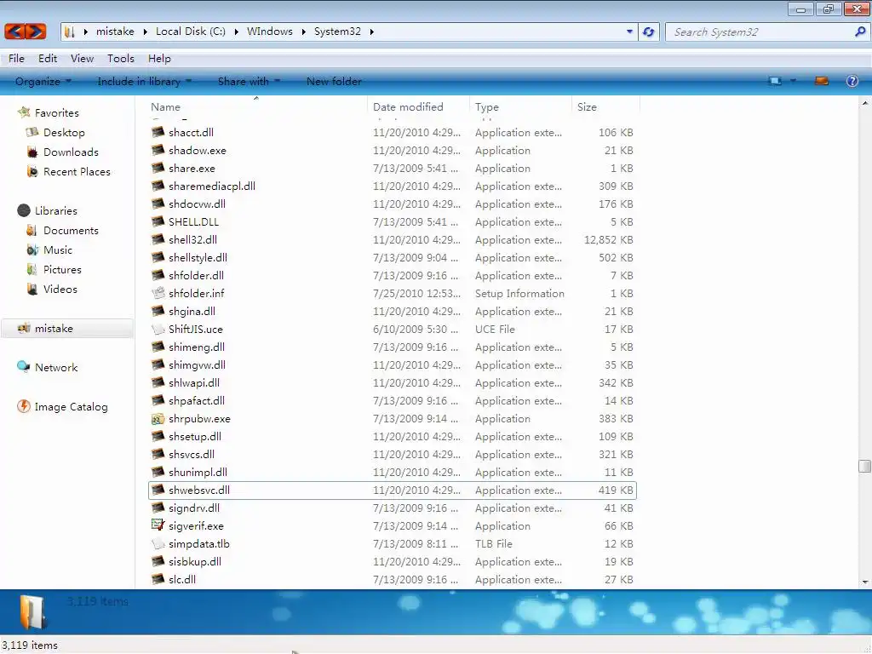This screenshot has height=654, width=872.
Task: Expand Include in library dropdown
Action: click(145, 81)
